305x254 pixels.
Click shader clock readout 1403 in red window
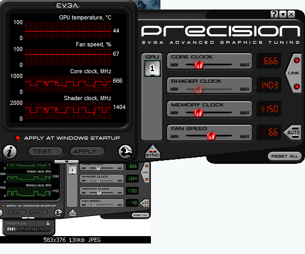269,85
